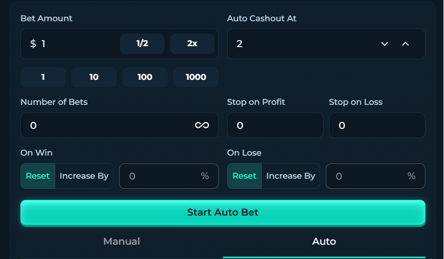
Task: Enable Increase By under On Win
Action: coord(84,176)
